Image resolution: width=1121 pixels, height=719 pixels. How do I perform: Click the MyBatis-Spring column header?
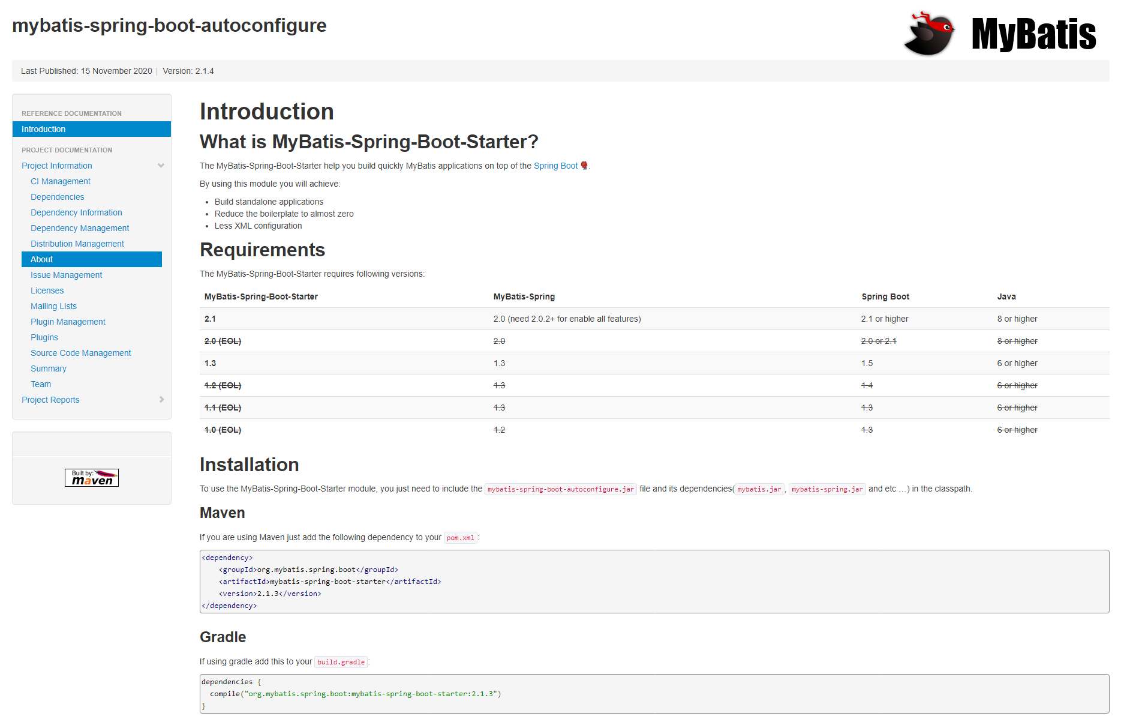524,296
